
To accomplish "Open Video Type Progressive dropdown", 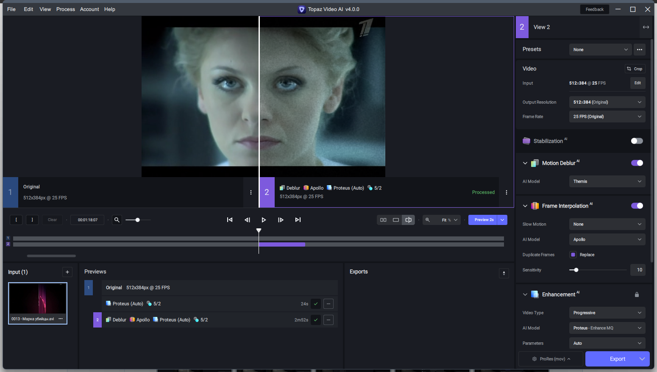I will (x=607, y=313).
